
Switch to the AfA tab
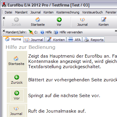74,39
